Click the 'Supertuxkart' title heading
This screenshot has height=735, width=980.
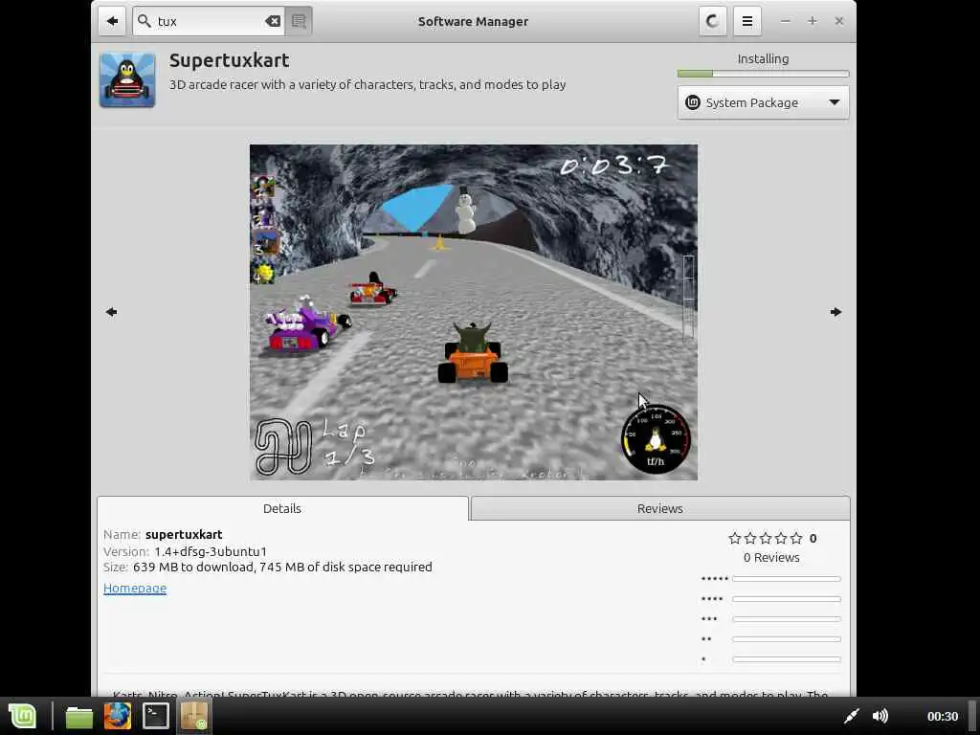tap(230, 60)
